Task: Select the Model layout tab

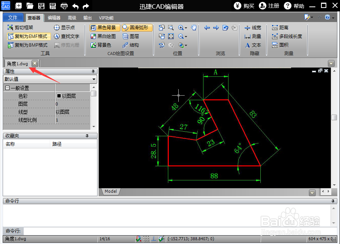Action: click(111, 191)
